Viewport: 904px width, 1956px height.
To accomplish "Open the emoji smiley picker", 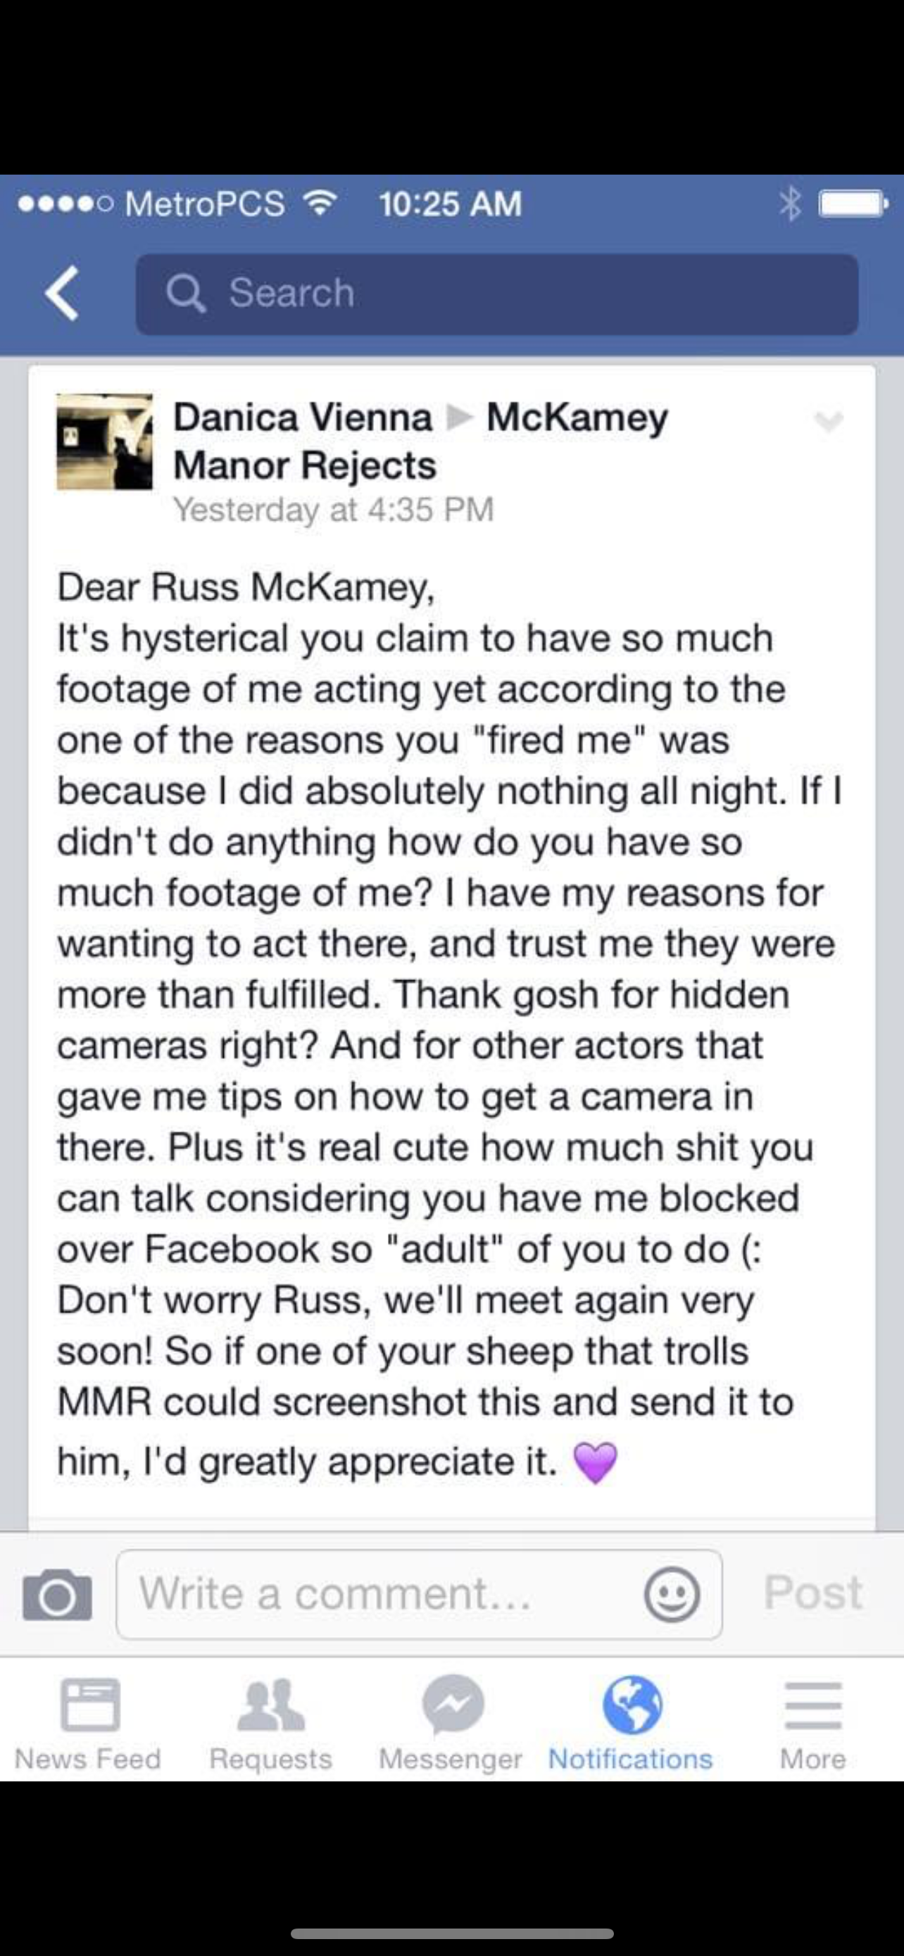I will 672,1594.
